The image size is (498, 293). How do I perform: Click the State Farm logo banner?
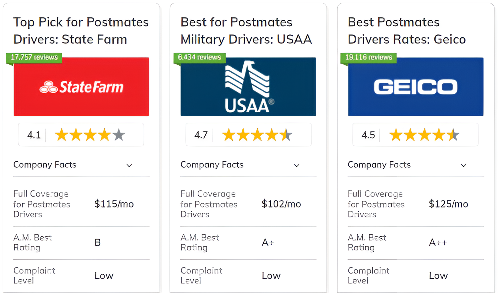[x=81, y=87]
